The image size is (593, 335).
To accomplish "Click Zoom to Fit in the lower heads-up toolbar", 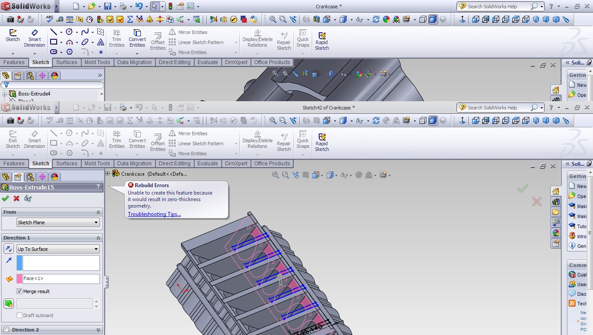I will pos(275,175).
